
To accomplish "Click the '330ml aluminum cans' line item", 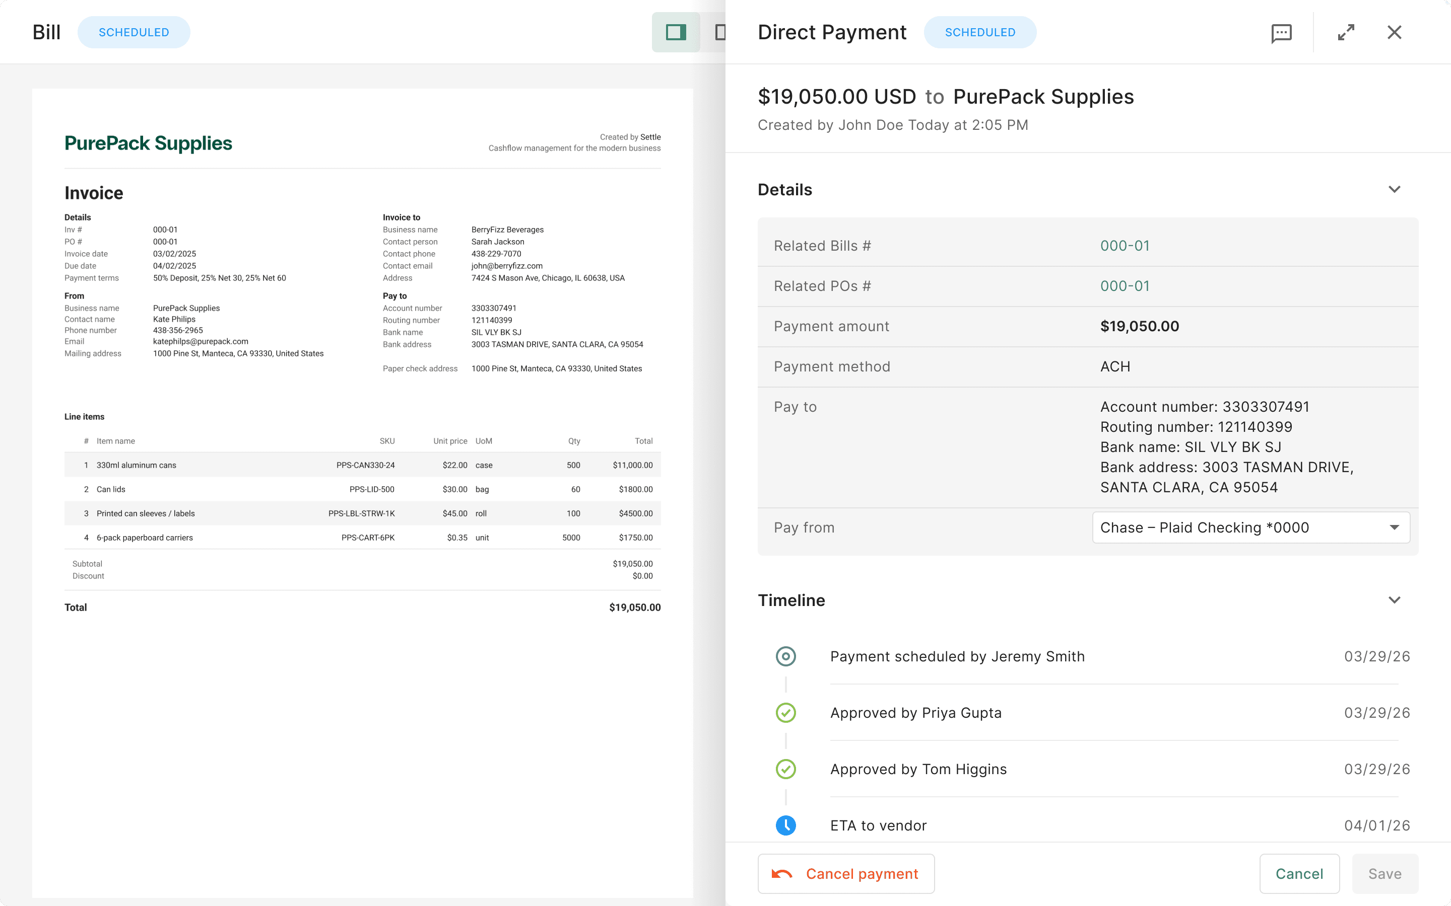I will tap(136, 465).
